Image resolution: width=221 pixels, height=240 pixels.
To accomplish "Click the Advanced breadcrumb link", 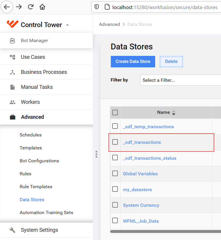I will point(109,24).
